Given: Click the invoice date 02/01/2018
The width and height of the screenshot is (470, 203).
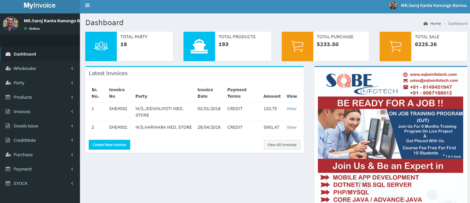Looking at the screenshot, I should point(209,109).
